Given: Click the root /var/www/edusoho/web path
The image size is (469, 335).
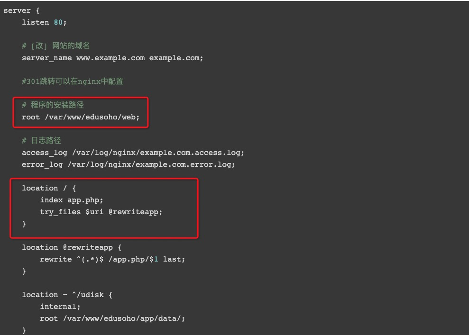Looking at the screenshot, I should point(81,117).
